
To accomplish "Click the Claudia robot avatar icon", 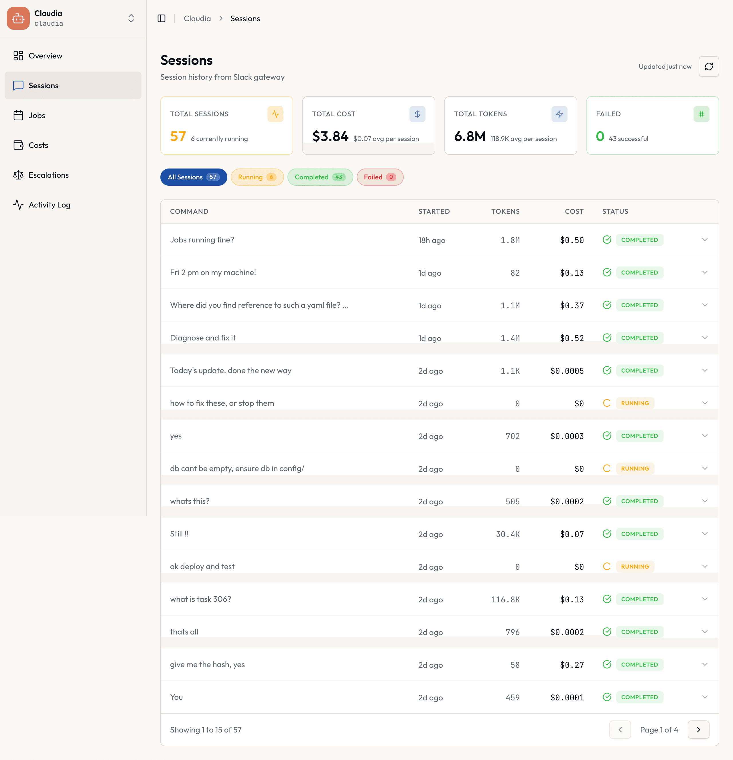I will 18,18.
